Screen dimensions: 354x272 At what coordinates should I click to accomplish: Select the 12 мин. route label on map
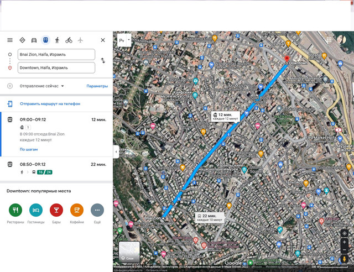pos(226,117)
